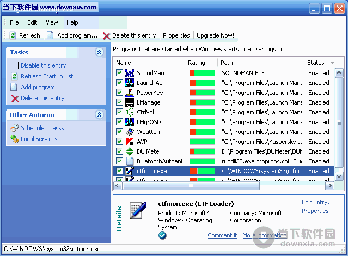Viewport: 348px width, 256px height.
Task: Collapse the Tasks panel
Action: pos(99,52)
